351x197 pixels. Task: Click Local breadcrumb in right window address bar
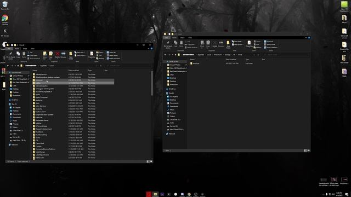209,55
